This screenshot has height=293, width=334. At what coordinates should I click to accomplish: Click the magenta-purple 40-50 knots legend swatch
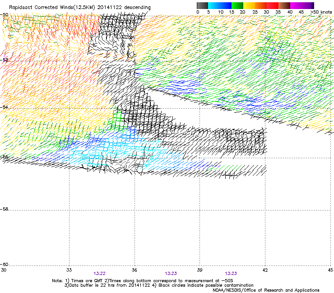tap(302, 5)
